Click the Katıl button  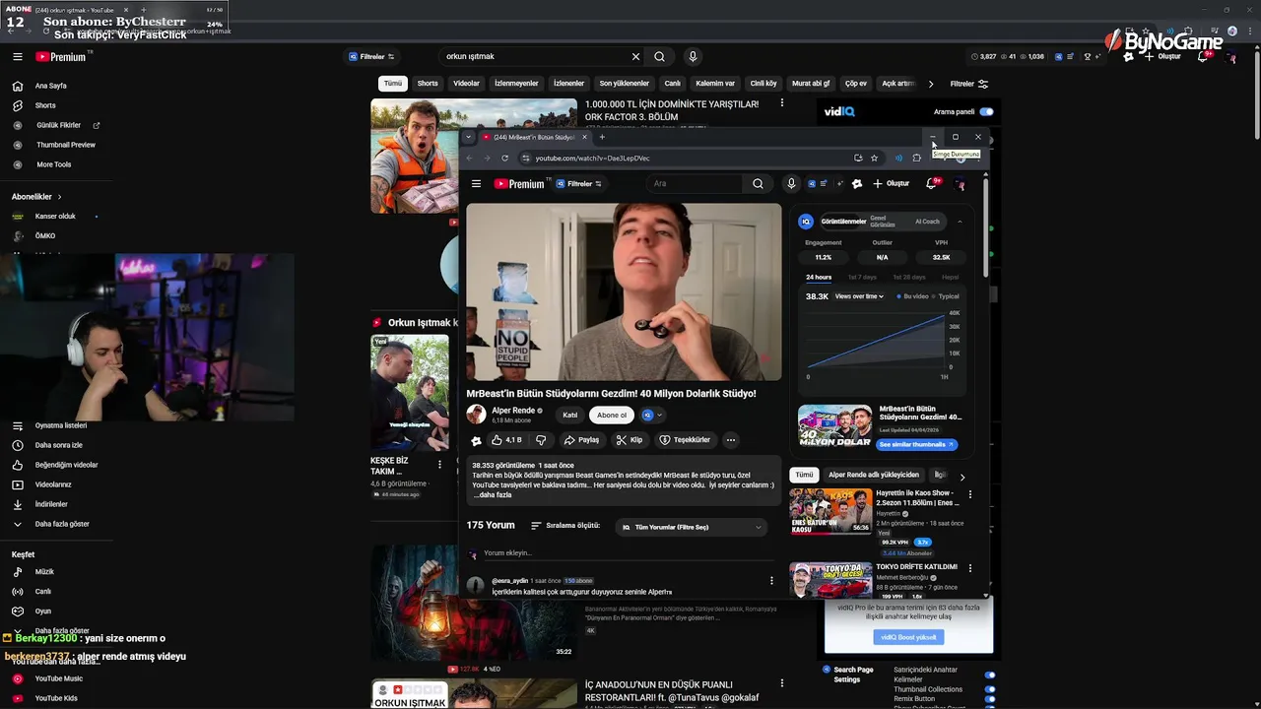coord(569,415)
